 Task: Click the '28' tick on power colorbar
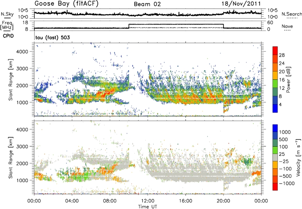282,55
